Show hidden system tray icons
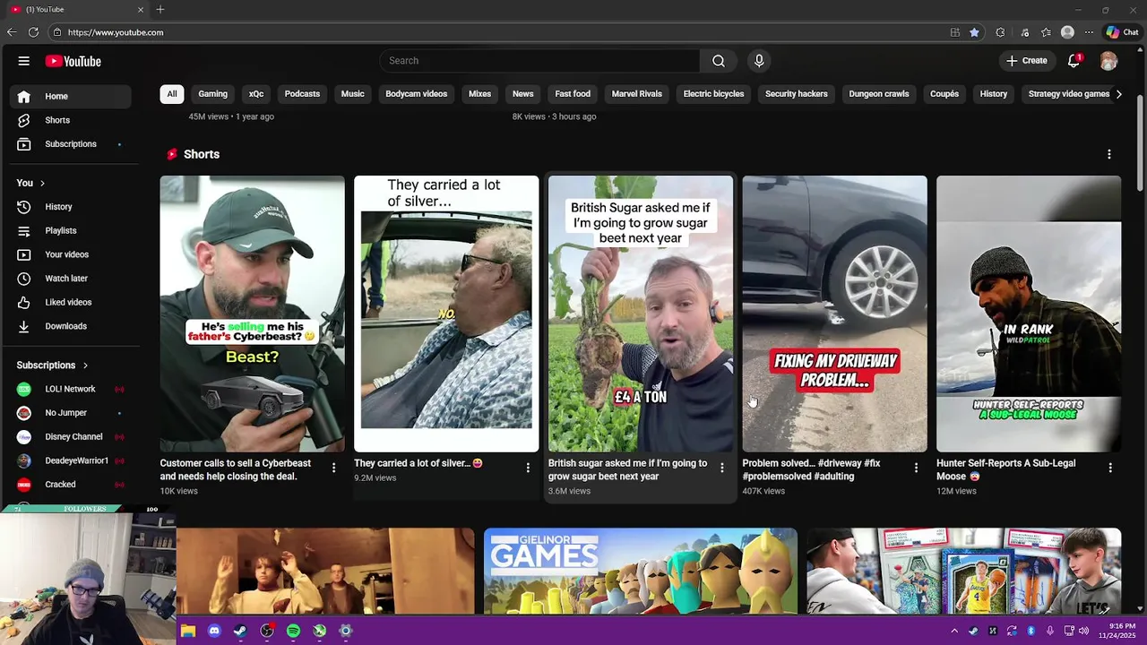The height and width of the screenshot is (645, 1147). coord(954,632)
